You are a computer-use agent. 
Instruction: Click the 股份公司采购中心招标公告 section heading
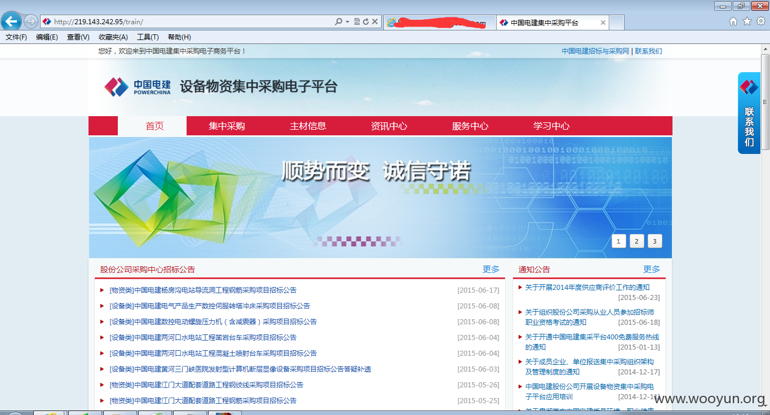[148, 270]
